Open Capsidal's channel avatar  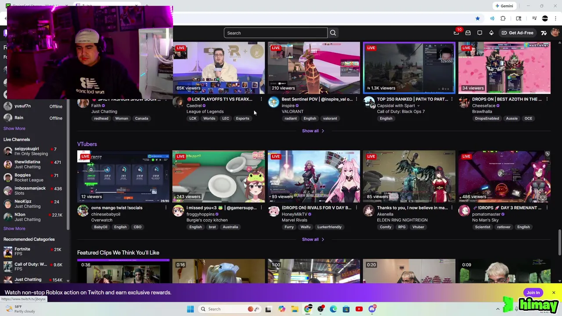(x=369, y=102)
